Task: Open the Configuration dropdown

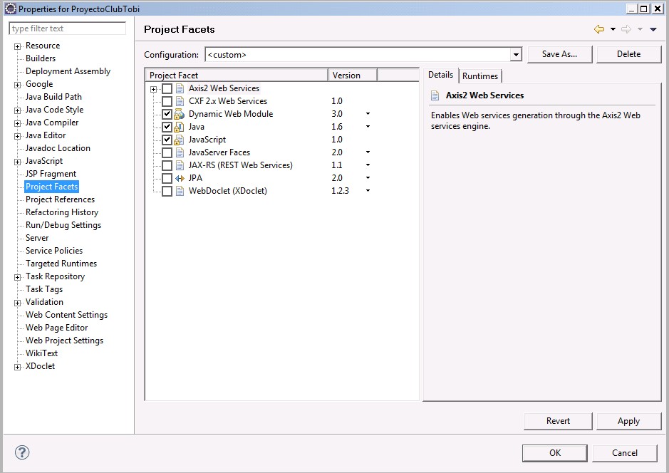Action: pyautogui.click(x=516, y=55)
